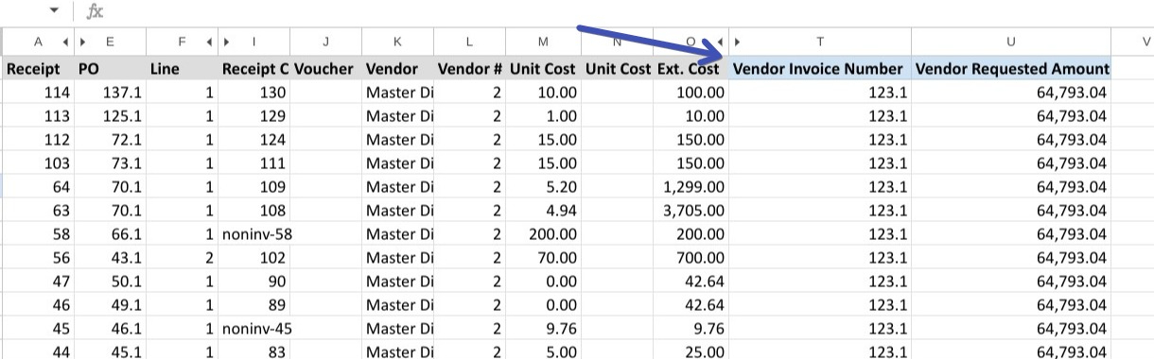Image resolution: width=1154 pixels, height=359 pixels.
Task: Select Vendor Requested Amount cell in Receipt 113 row
Action: coord(1010,116)
